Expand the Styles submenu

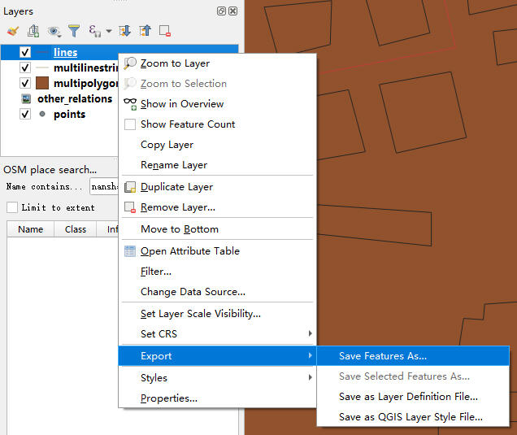click(218, 377)
